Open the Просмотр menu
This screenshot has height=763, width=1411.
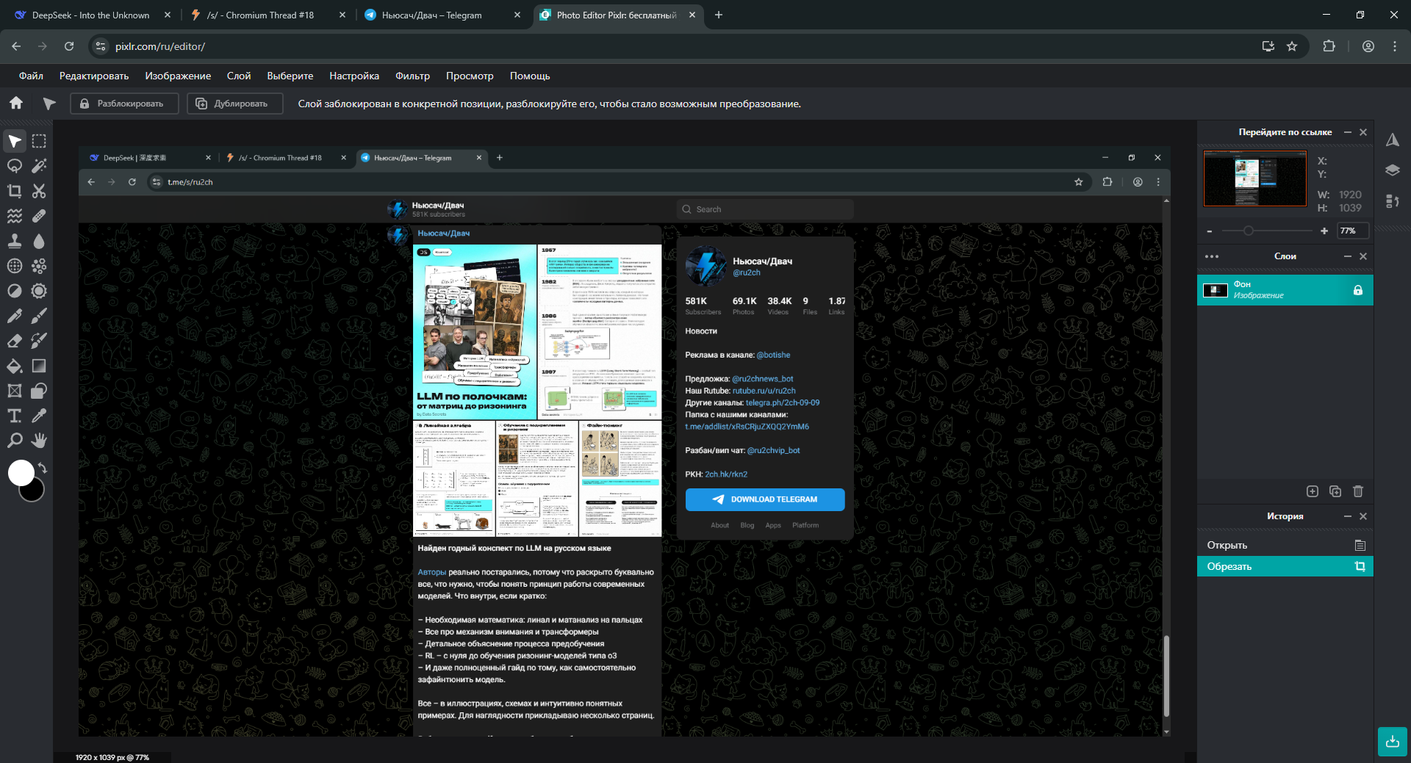470,76
